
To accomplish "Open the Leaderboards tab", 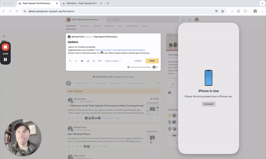I will (131, 26).
